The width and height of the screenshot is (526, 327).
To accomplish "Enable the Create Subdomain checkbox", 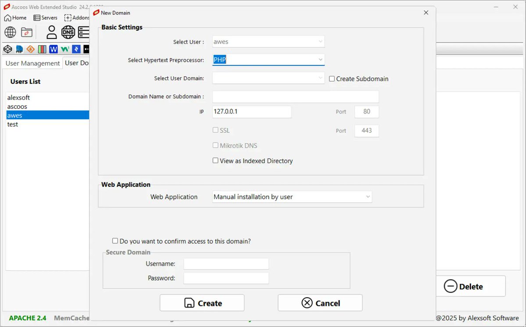I will tap(332, 78).
